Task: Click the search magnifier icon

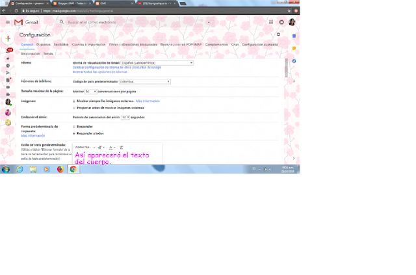Action: click(62, 22)
